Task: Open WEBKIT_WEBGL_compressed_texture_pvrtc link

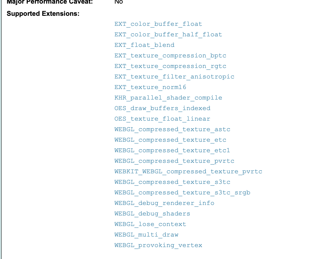Action: [x=188, y=172]
